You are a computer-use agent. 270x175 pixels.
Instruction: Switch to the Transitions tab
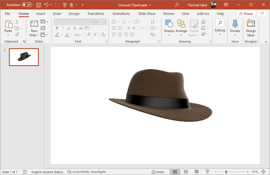(96, 14)
